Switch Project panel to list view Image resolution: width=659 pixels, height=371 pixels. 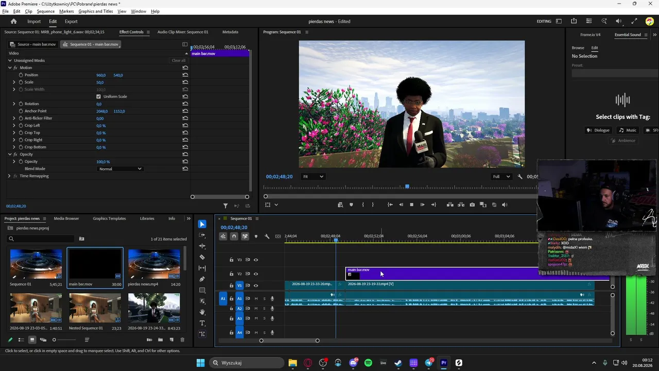[21, 340]
